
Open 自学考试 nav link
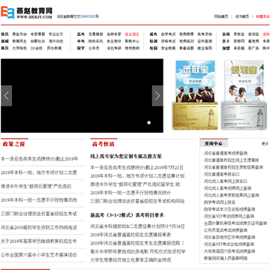[168, 34]
